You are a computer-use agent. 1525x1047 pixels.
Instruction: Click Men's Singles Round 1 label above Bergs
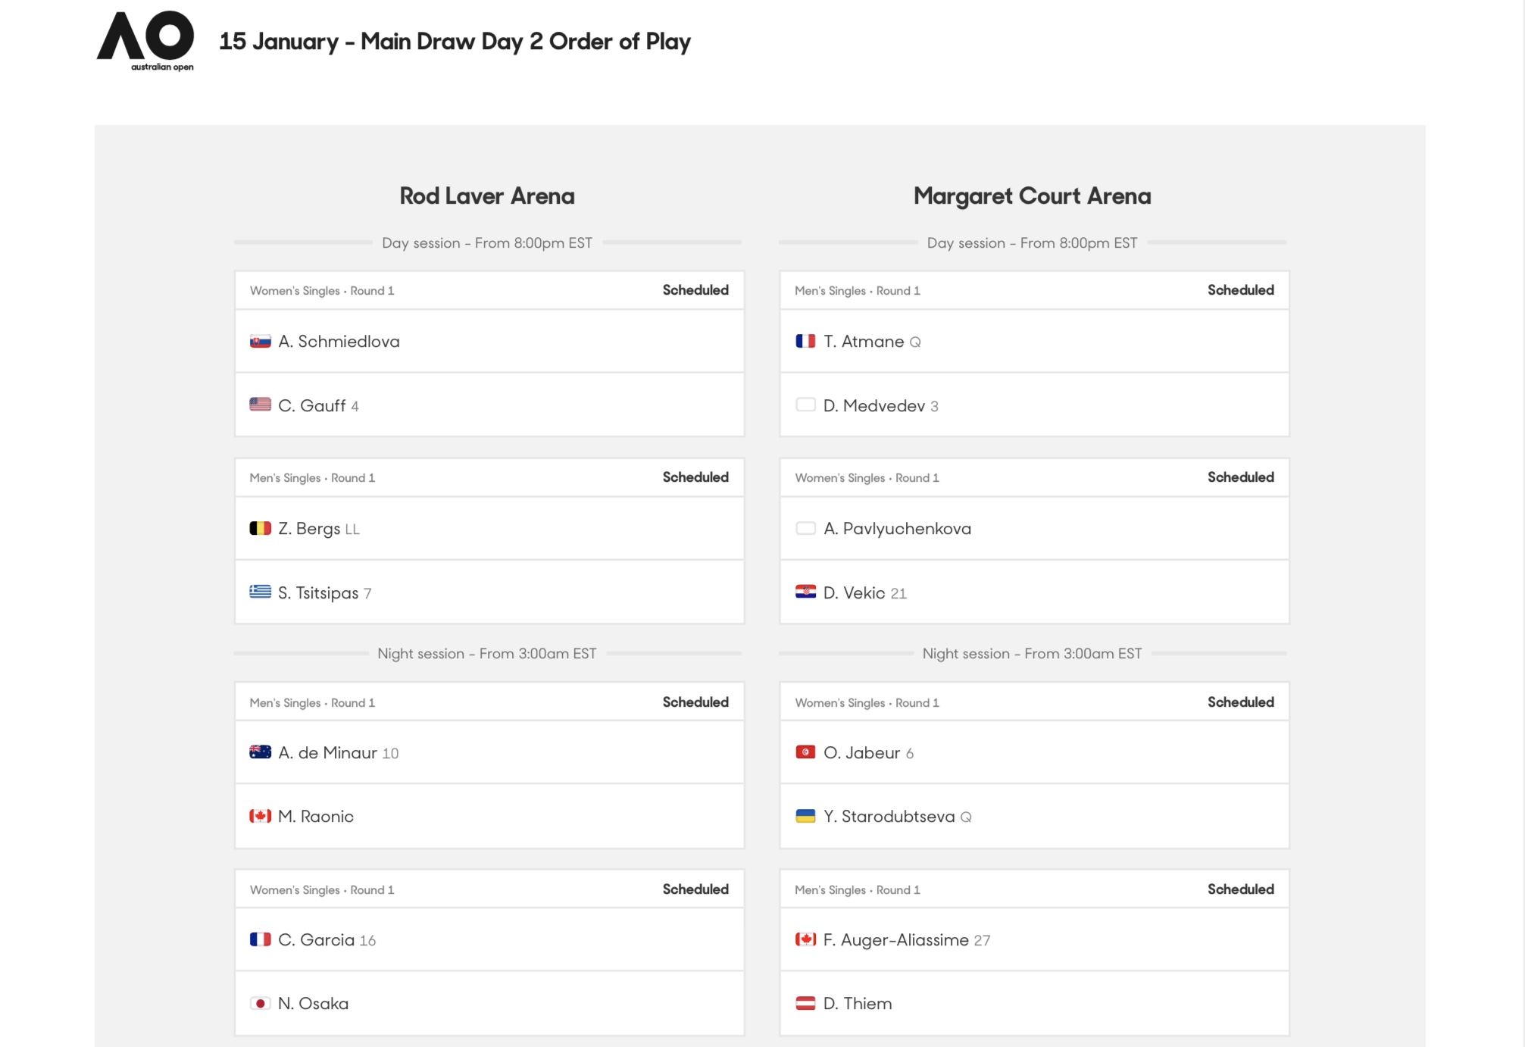tap(312, 478)
